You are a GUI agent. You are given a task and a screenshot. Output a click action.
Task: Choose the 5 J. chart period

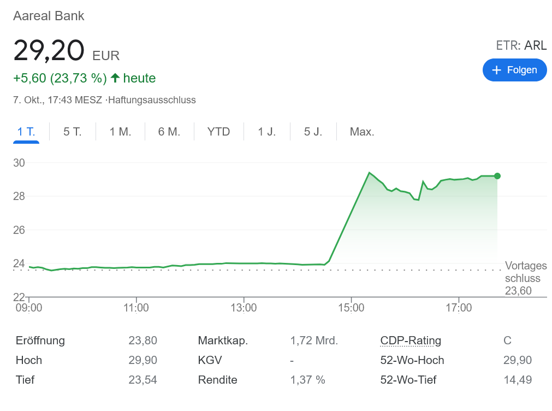(313, 132)
